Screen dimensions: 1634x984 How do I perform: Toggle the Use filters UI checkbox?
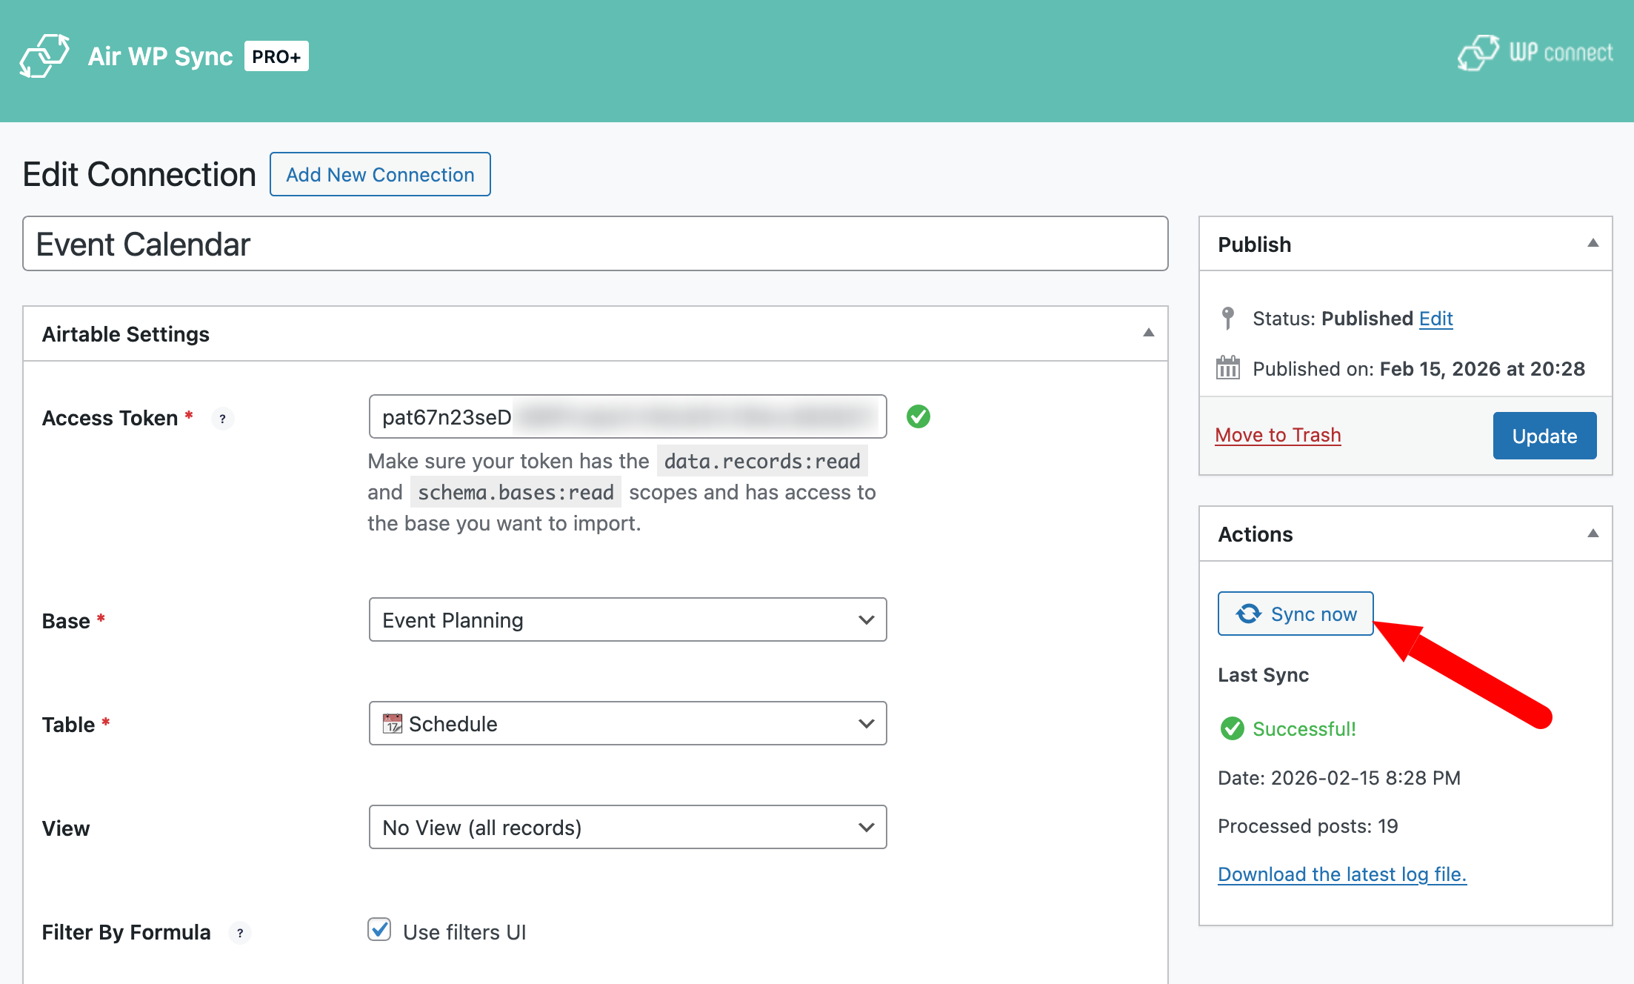[379, 929]
